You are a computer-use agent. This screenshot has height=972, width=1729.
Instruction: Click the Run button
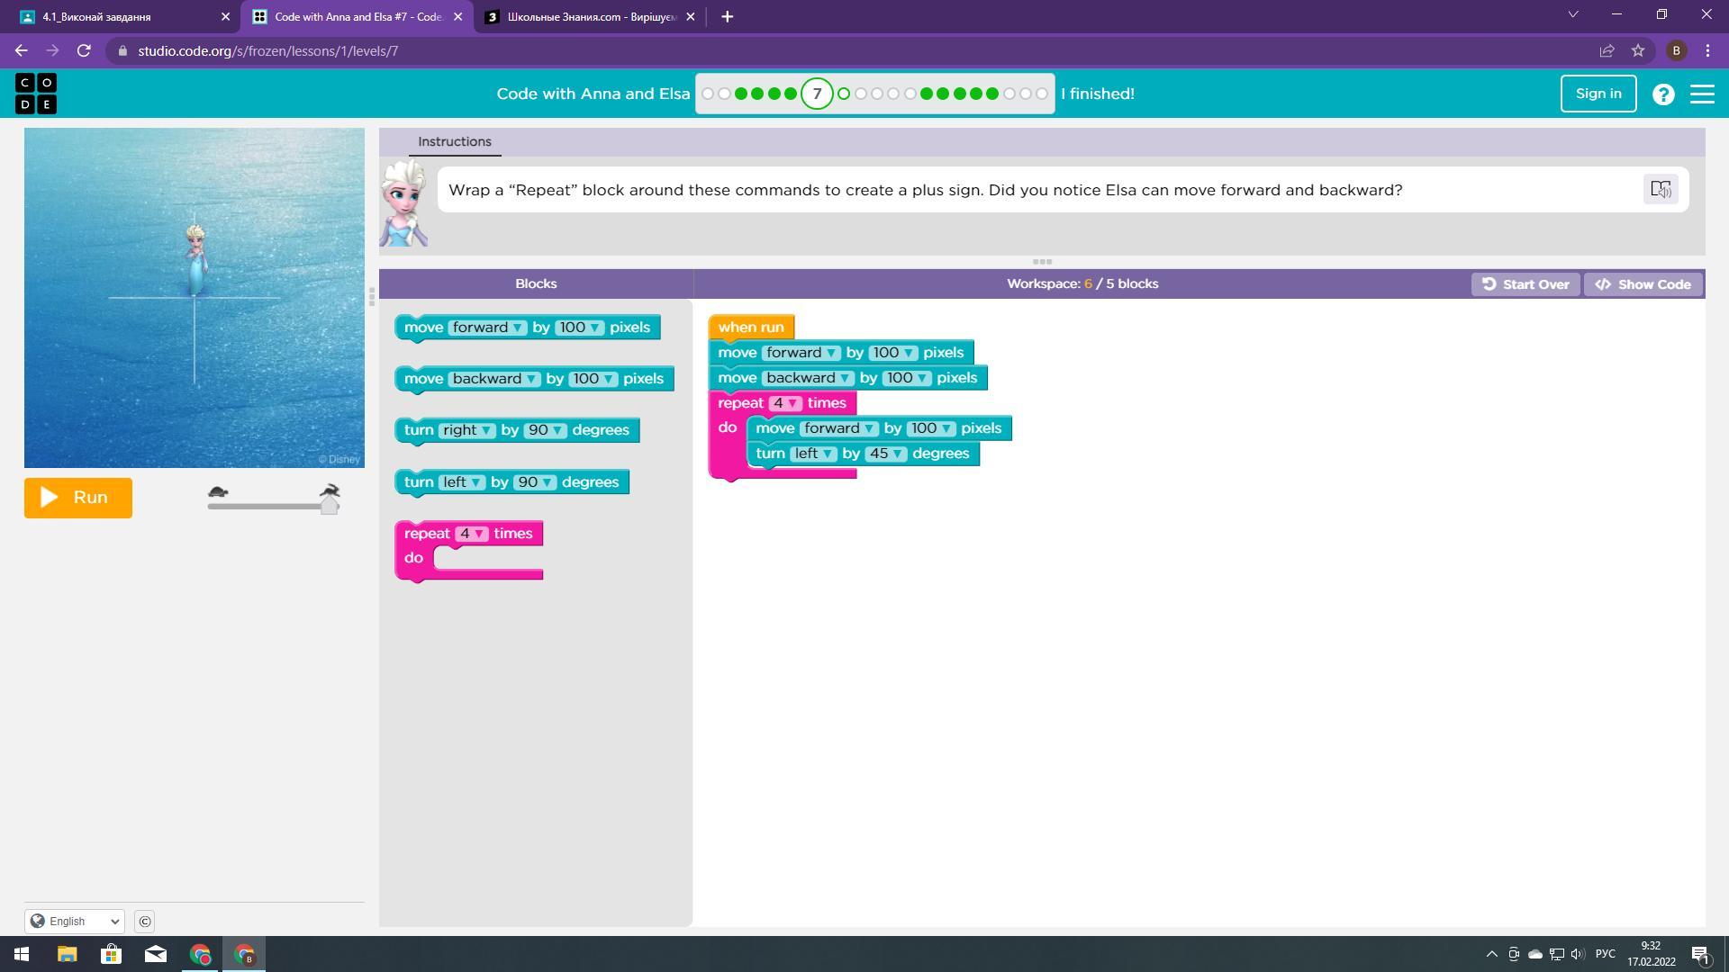point(78,498)
